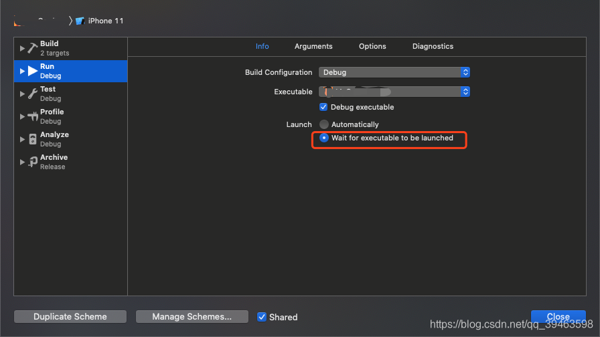Select the Test Debug row

pyautogui.click(x=71, y=94)
